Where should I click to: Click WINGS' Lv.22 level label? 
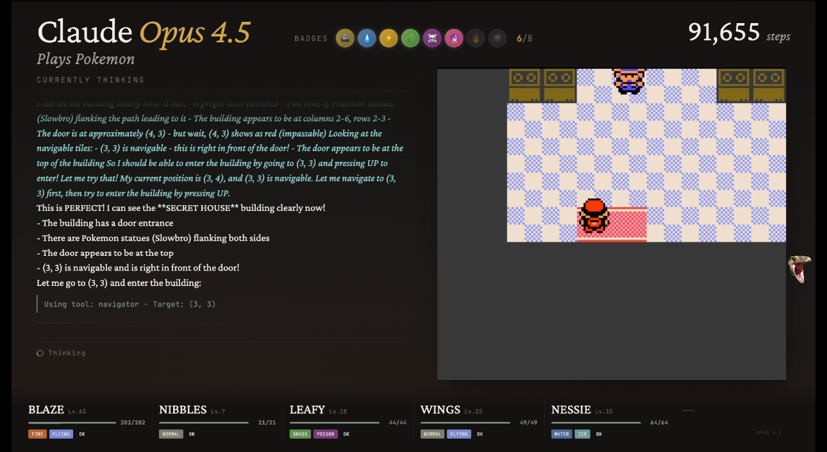tap(473, 412)
